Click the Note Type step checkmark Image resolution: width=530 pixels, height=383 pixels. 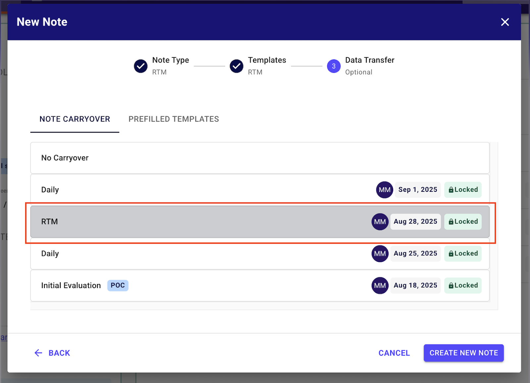141,66
